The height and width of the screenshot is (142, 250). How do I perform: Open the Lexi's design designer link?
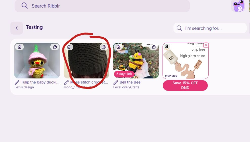(24, 87)
